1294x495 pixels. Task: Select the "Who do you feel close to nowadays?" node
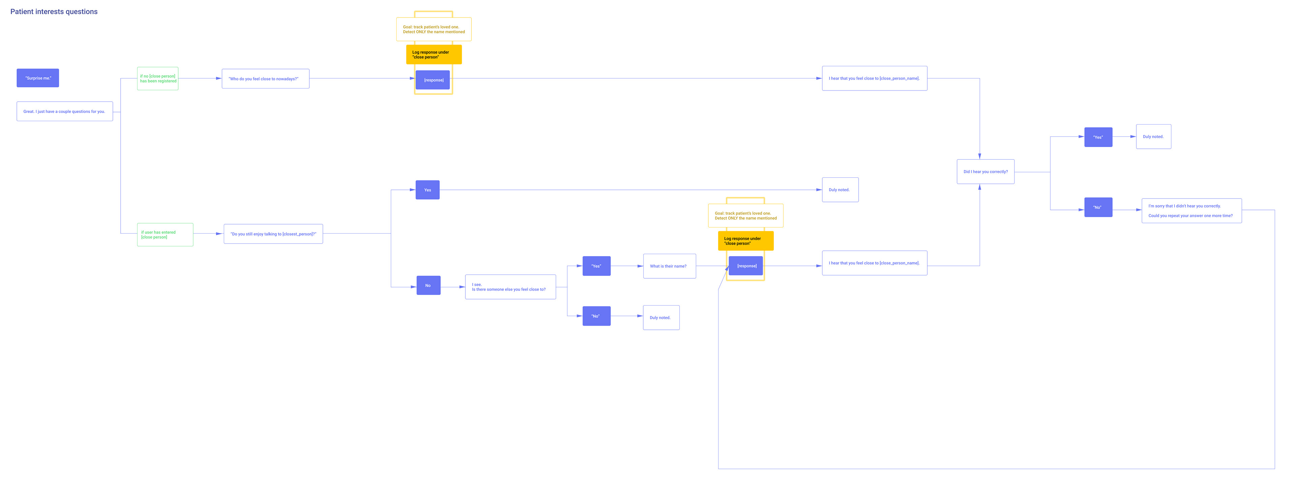[x=265, y=79]
